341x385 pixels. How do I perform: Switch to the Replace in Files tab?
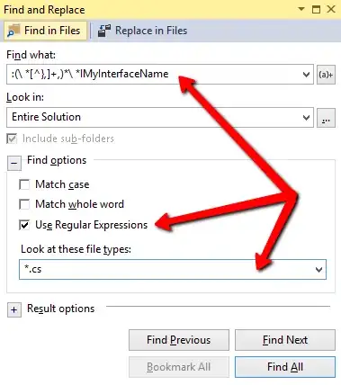tap(143, 31)
